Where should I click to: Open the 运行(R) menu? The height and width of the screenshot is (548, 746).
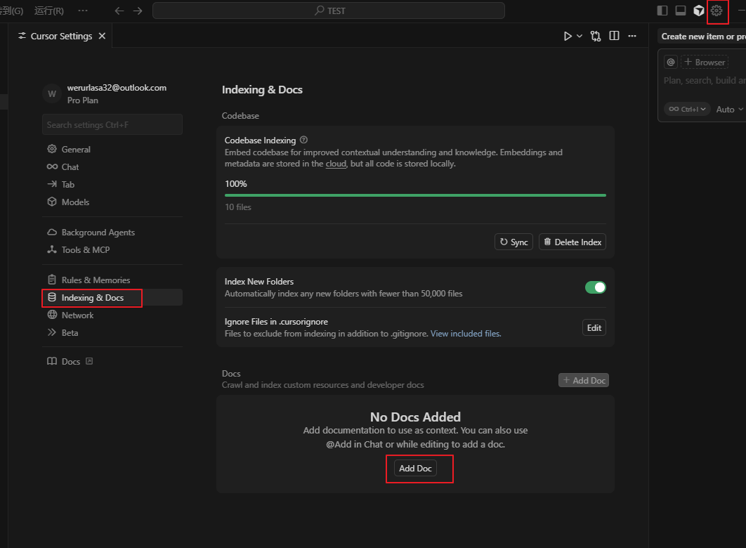coord(49,11)
